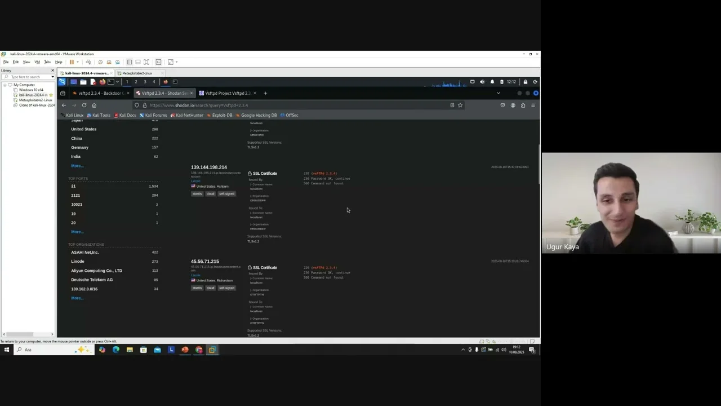Open the VMware power options dropdown arrow
Screen dimensions: 721x406
(x=77, y=62)
